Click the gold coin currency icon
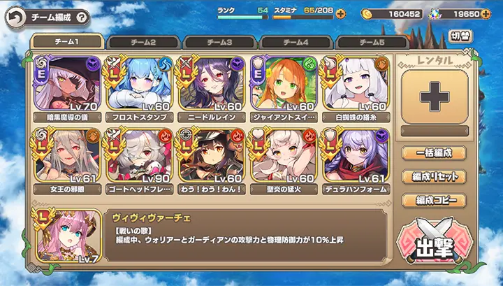 (x=366, y=14)
